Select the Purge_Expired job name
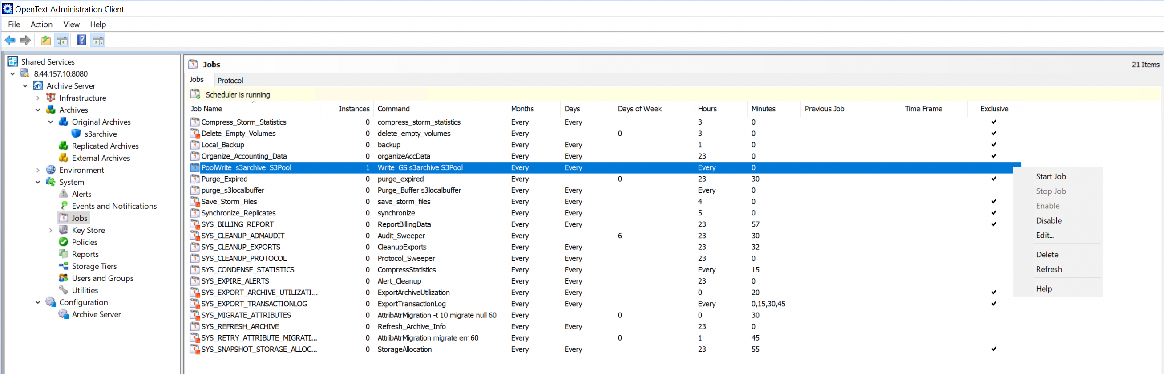The width and height of the screenshot is (1164, 374). (224, 179)
